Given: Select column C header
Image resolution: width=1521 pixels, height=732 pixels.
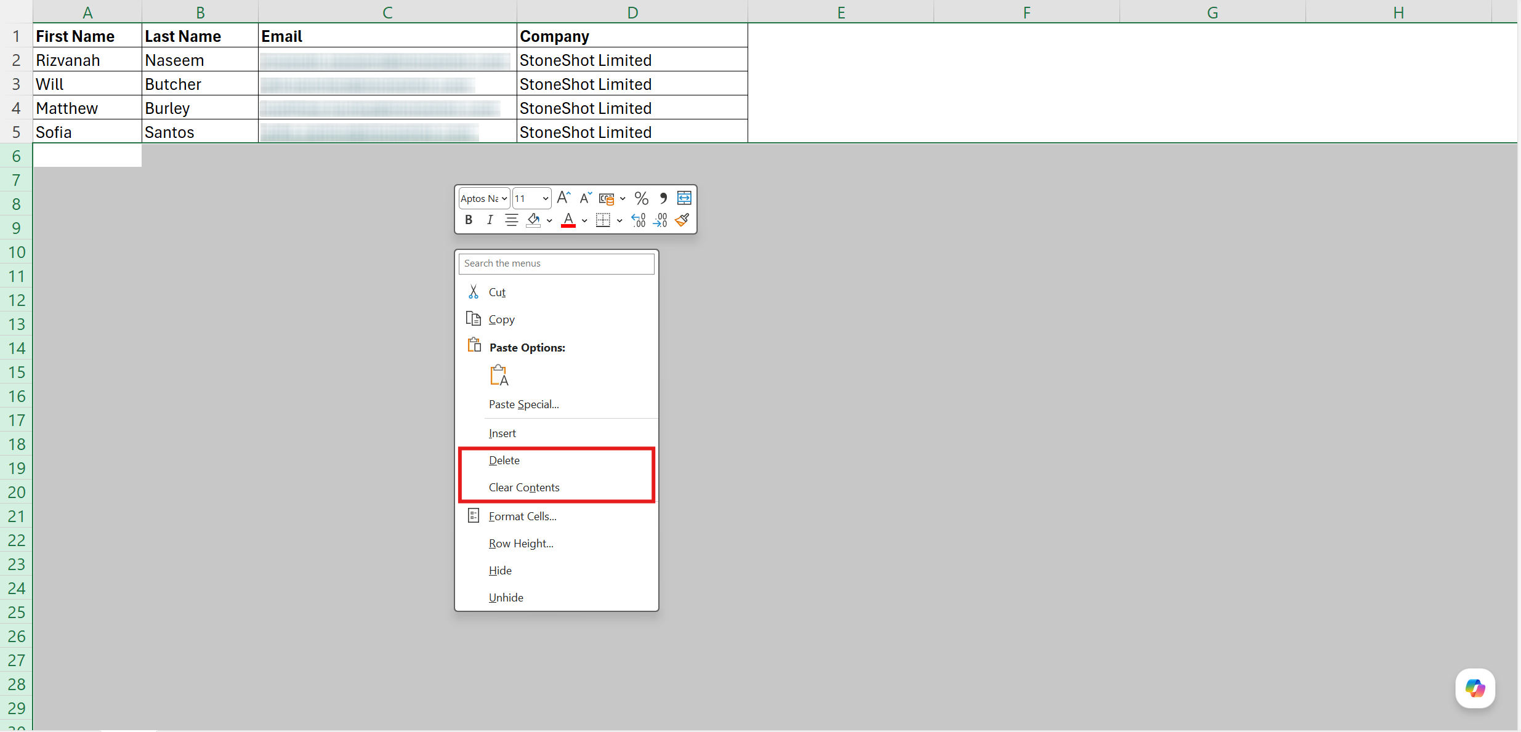Looking at the screenshot, I should coord(387,12).
